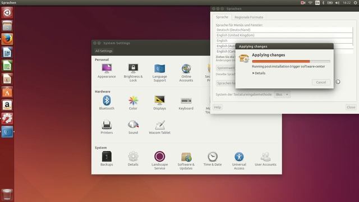Open volume indicator in top panel

(x=338, y=3)
